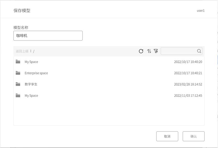Select the Enterprise space folder icon
Image resolution: width=218 pixels, height=148 pixels.
[18, 73]
